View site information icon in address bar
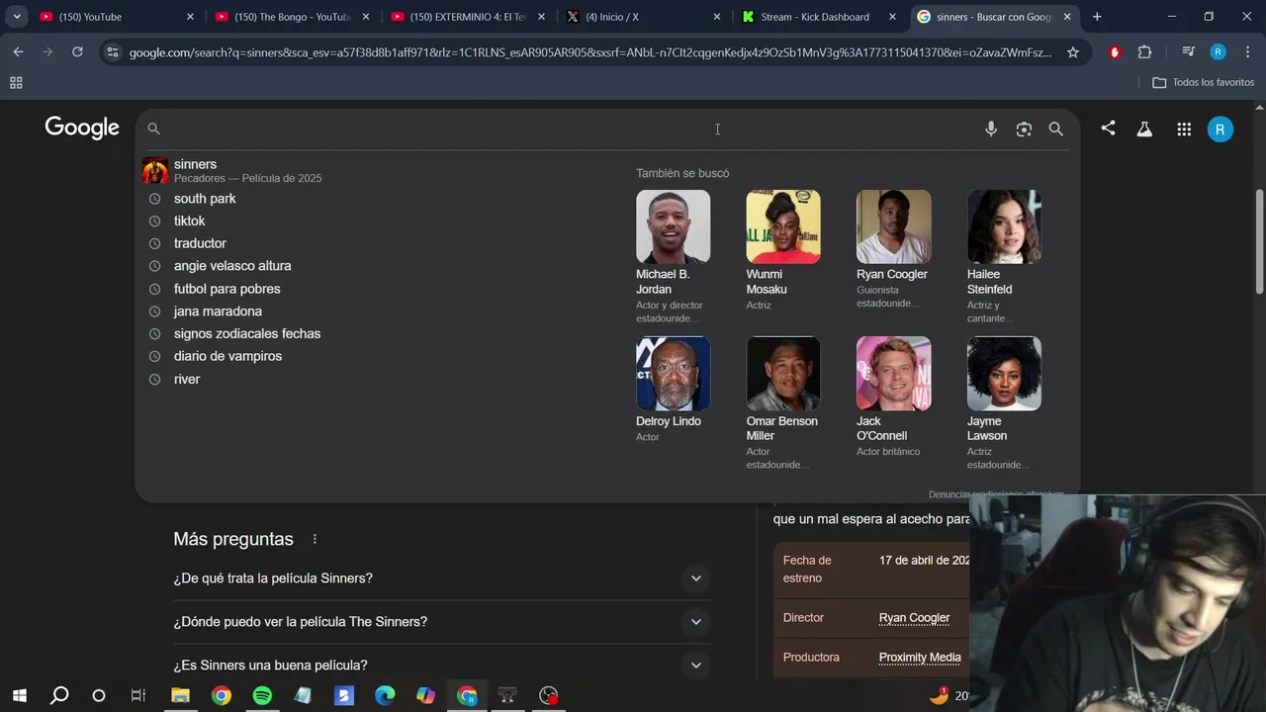This screenshot has width=1266, height=712. (112, 52)
